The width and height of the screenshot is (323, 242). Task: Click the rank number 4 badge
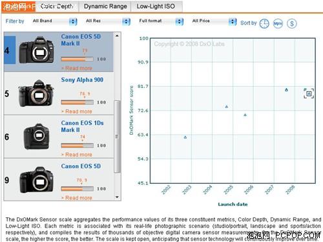click(10, 50)
